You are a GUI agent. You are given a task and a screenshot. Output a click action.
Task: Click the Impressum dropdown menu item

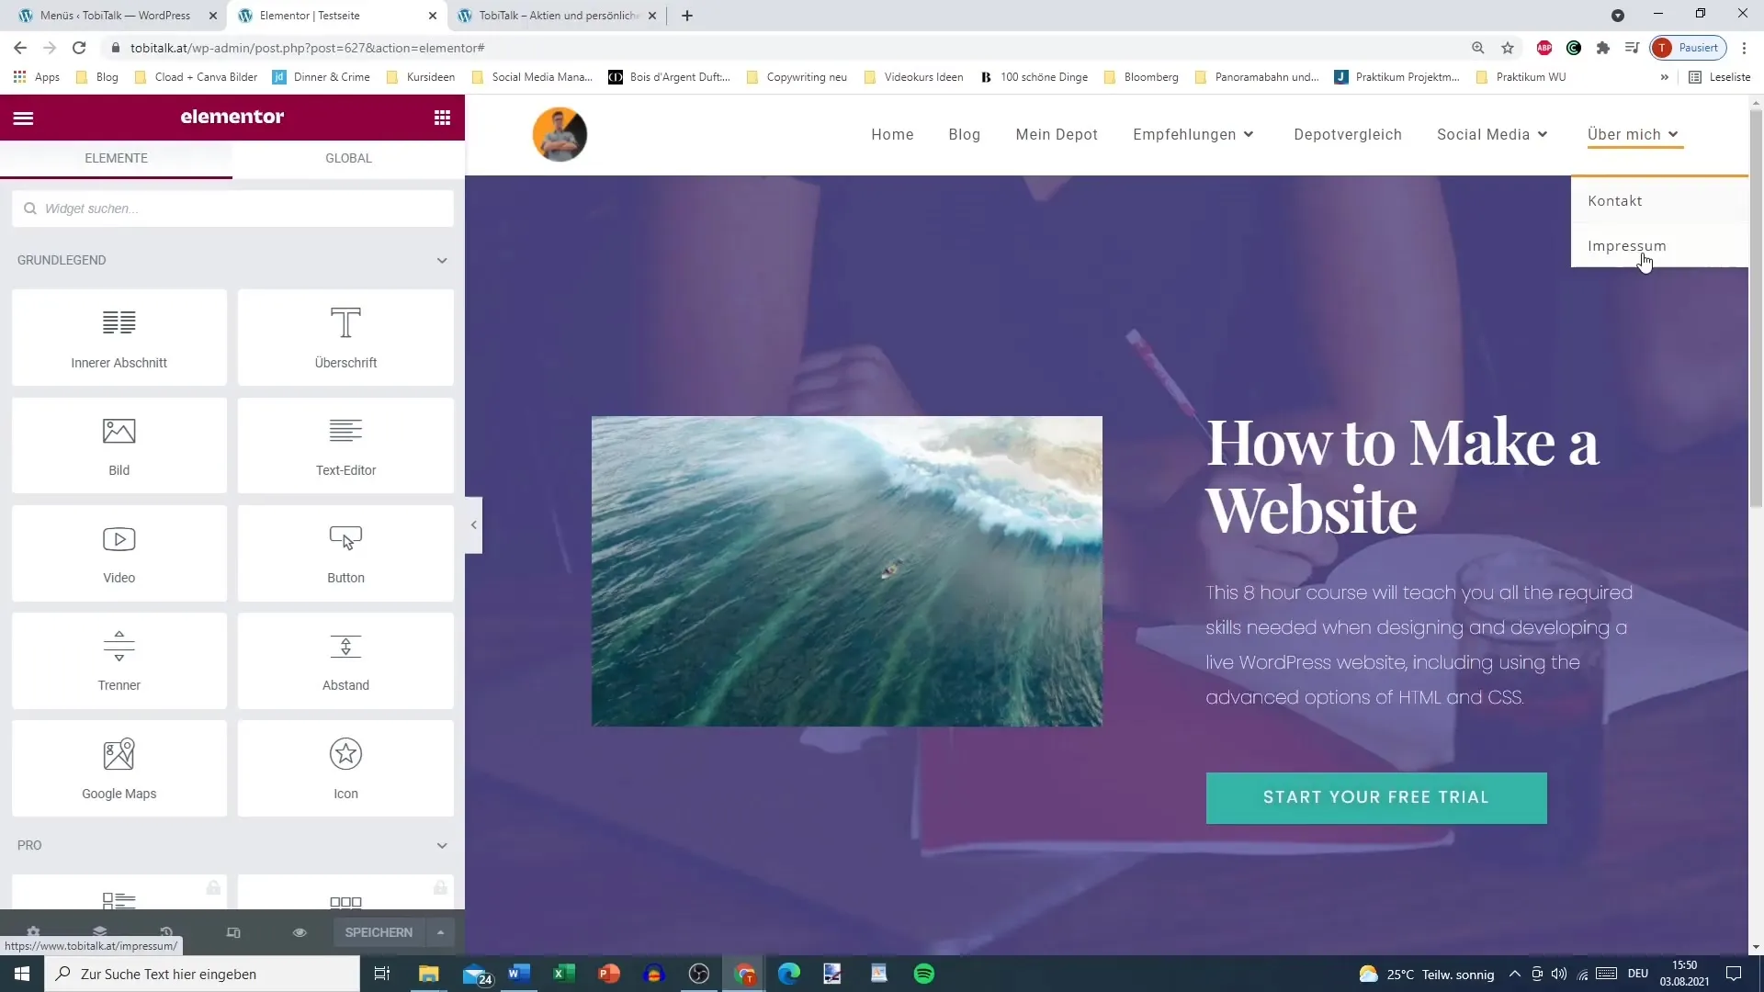pyautogui.click(x=1628, y=246)
